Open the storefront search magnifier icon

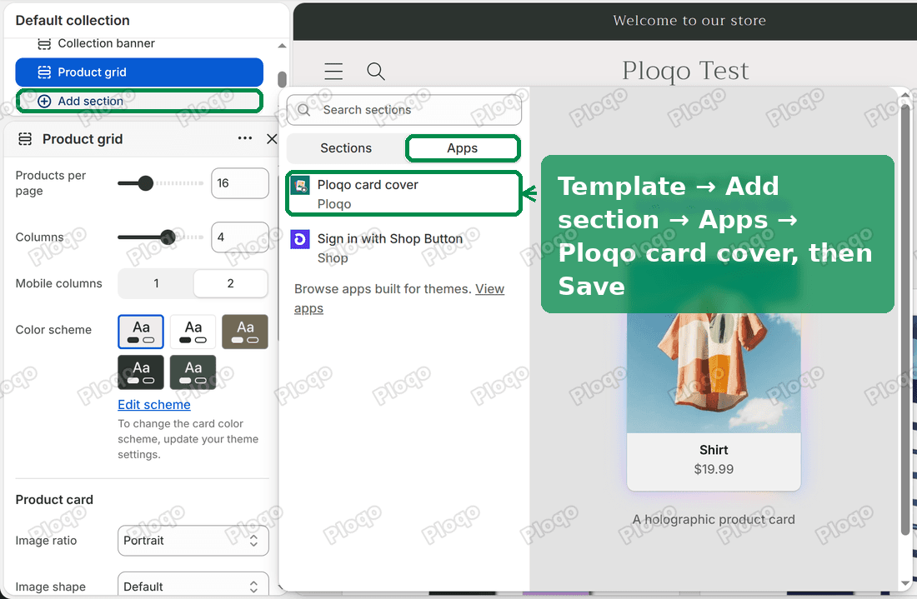click(375, 72)
